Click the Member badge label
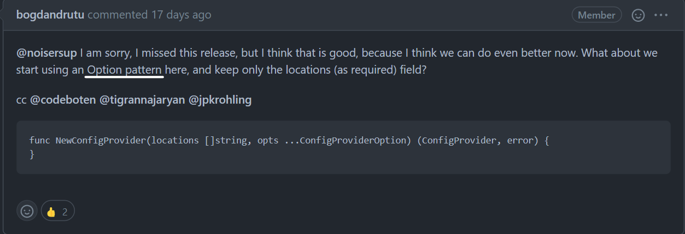The height and width of the screenshot is (234, 685). point(596,15)
